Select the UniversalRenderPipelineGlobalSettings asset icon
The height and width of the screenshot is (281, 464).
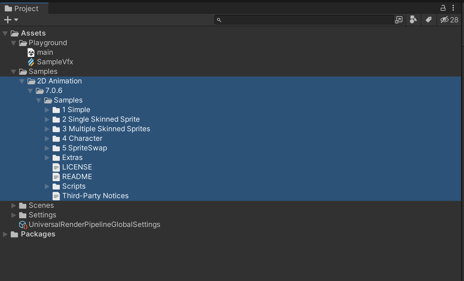[x=23, y=225]
